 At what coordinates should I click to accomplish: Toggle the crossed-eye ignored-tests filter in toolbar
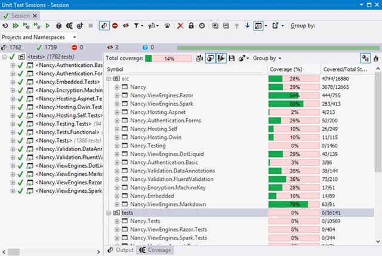click(126, 26)
